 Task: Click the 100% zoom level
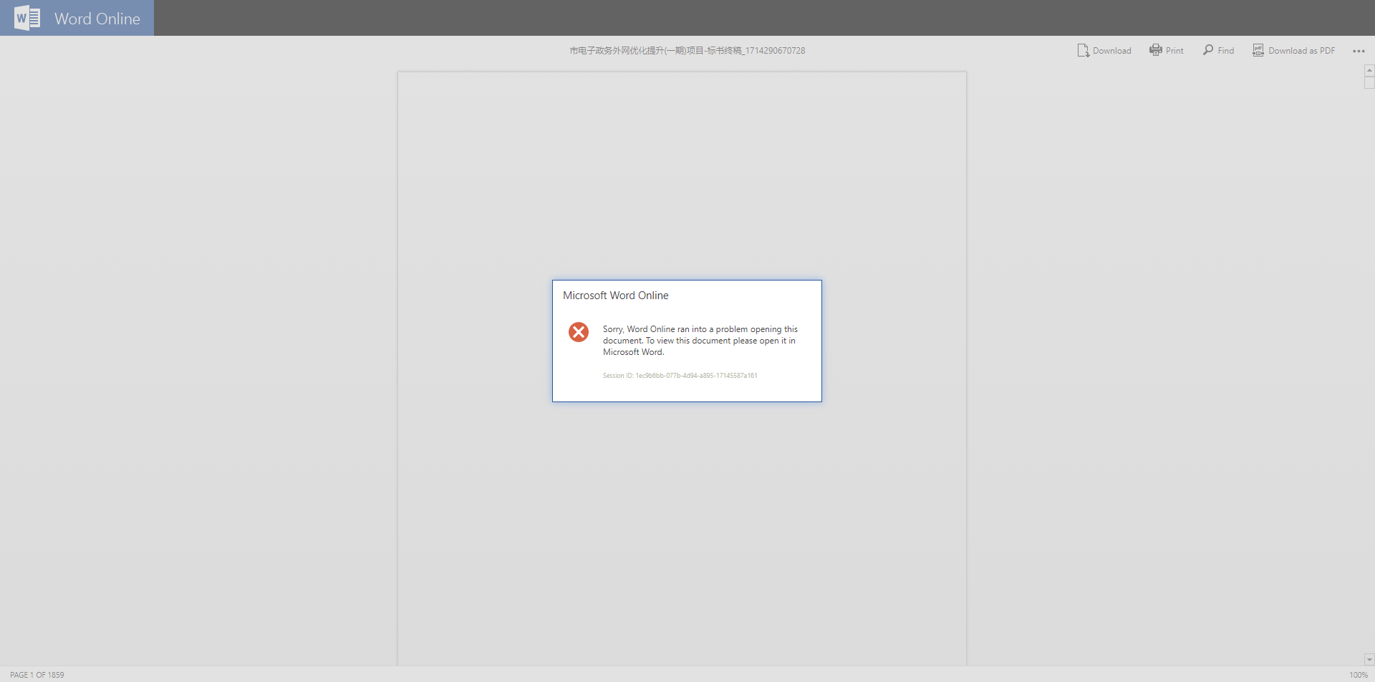[x=1359, y=675]
